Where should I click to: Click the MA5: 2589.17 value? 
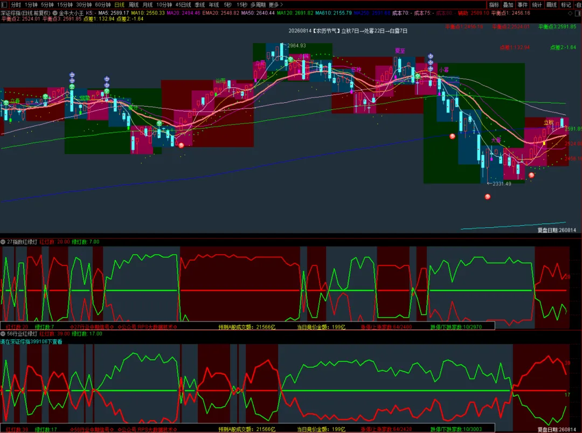click(113, 13)
